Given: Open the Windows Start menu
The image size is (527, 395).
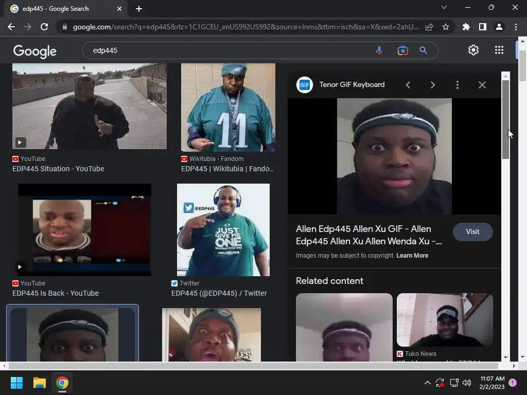Looking at the screenshot, I should coord(16,383).
